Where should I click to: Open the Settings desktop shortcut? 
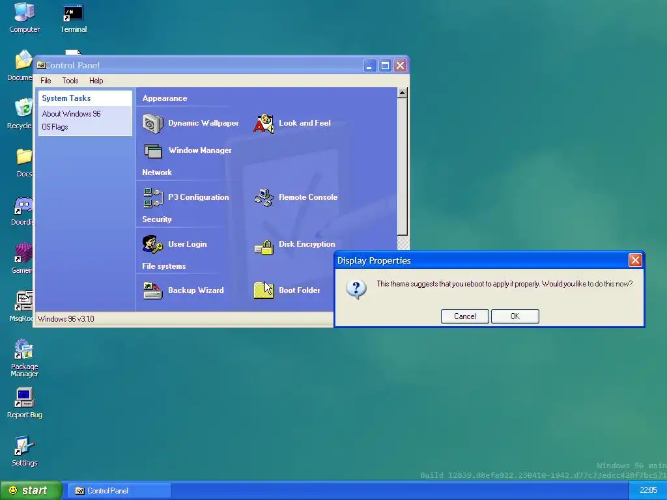pos(24,445)
